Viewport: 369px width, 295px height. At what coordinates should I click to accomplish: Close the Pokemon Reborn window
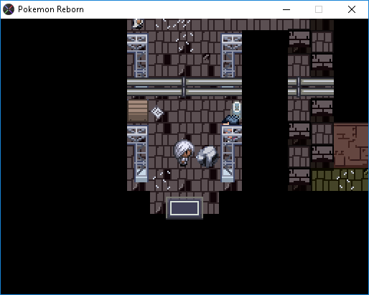[352, 9]
